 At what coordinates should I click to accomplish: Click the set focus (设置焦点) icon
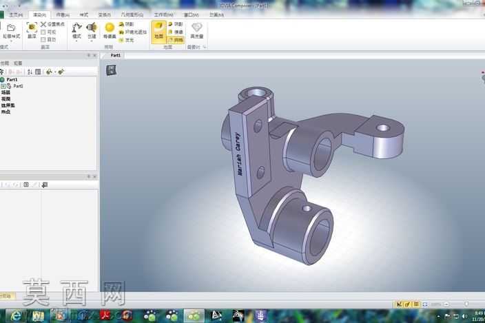43,24
